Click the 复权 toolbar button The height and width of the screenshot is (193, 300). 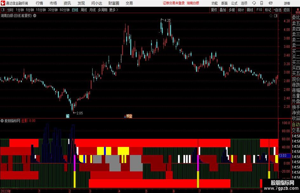click(214, 10)
